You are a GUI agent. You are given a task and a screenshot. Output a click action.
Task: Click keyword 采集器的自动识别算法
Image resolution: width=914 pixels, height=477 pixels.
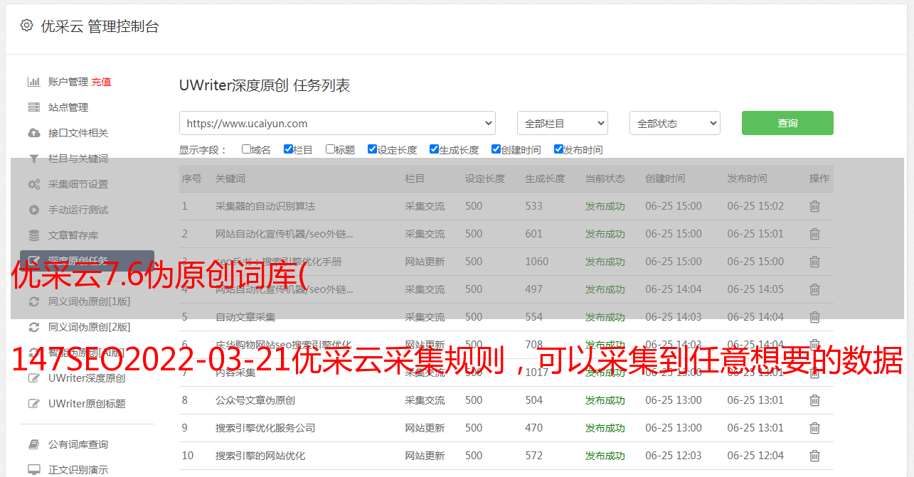(265, 206)
